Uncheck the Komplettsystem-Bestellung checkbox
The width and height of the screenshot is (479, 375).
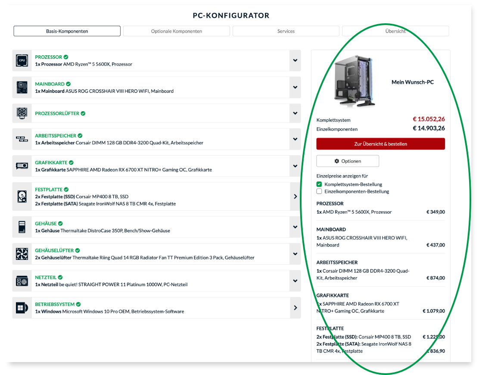click(x=319, y=184)
